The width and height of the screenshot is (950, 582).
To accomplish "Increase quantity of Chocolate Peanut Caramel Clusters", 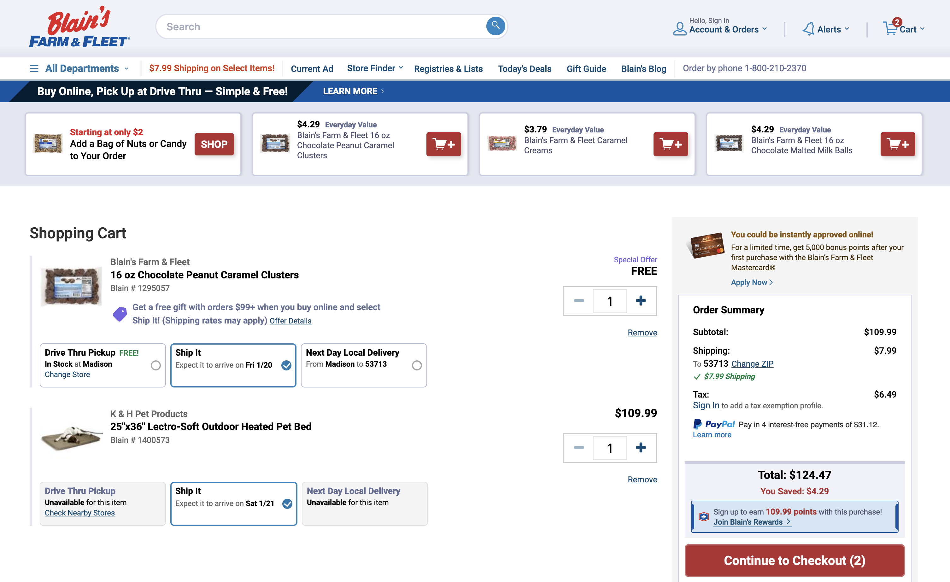I will click(x=641, y=301).
